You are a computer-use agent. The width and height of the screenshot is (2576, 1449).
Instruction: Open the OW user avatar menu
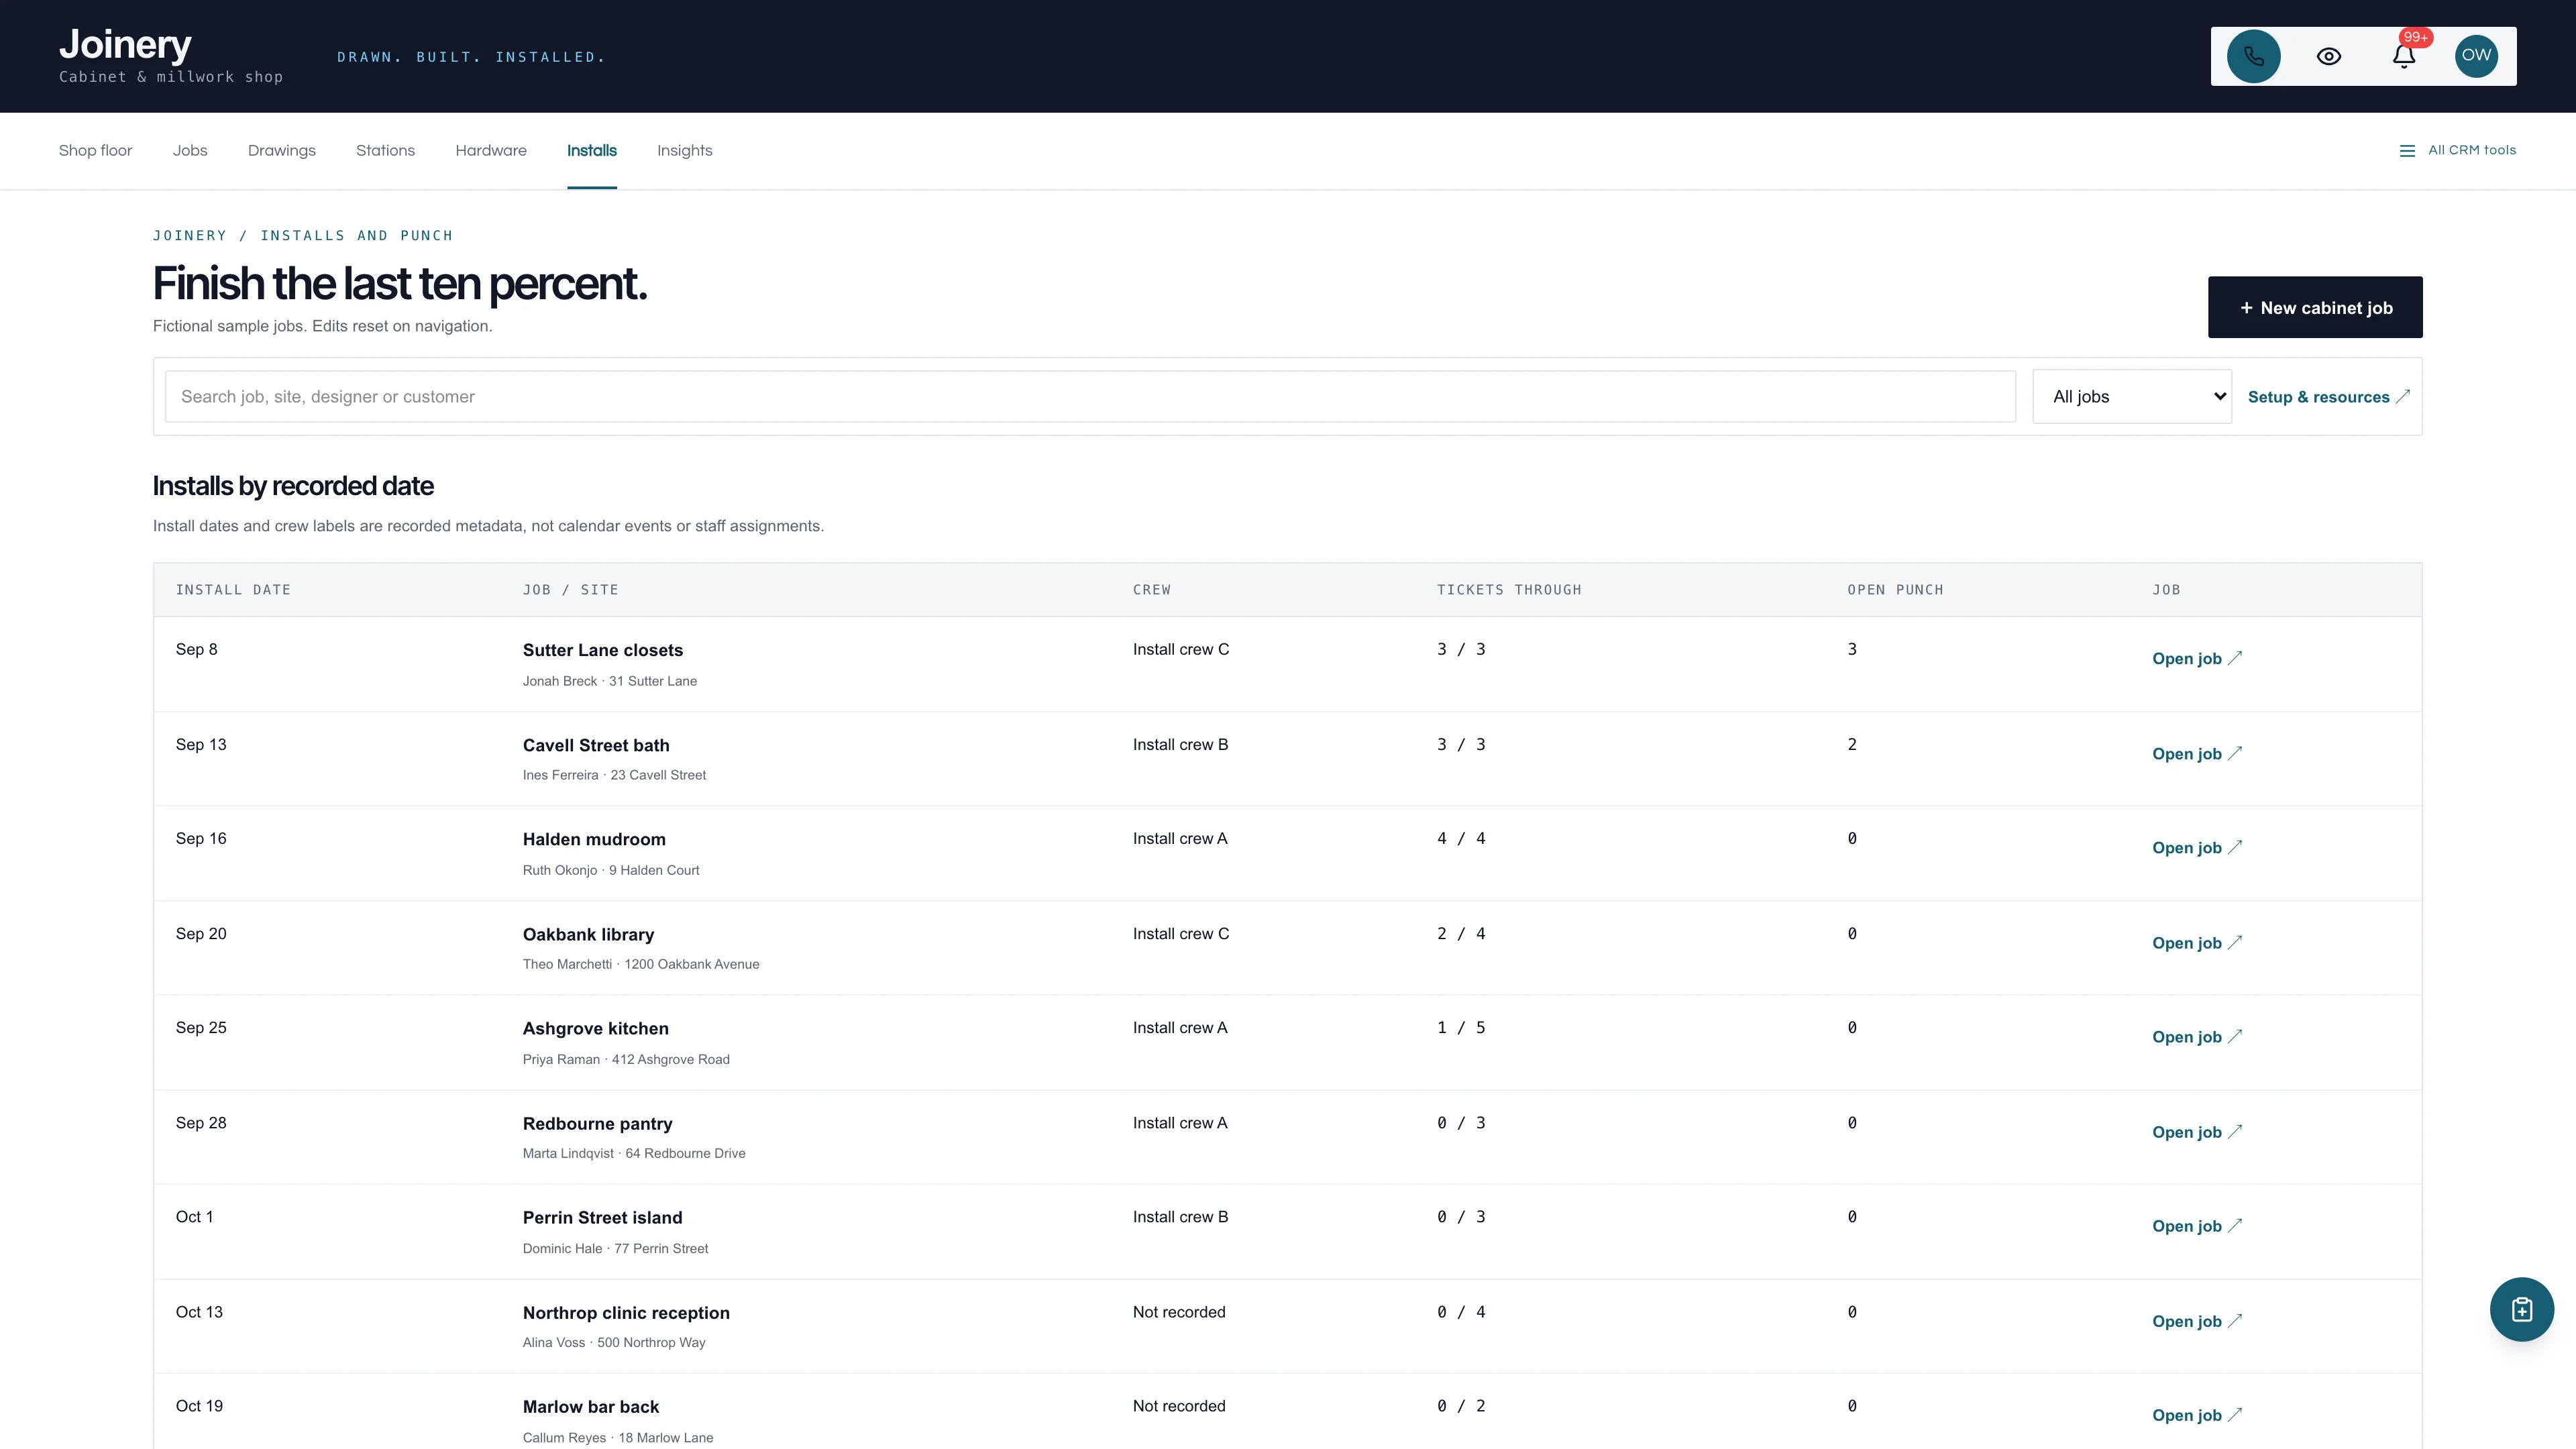[x=2476, y=56]
